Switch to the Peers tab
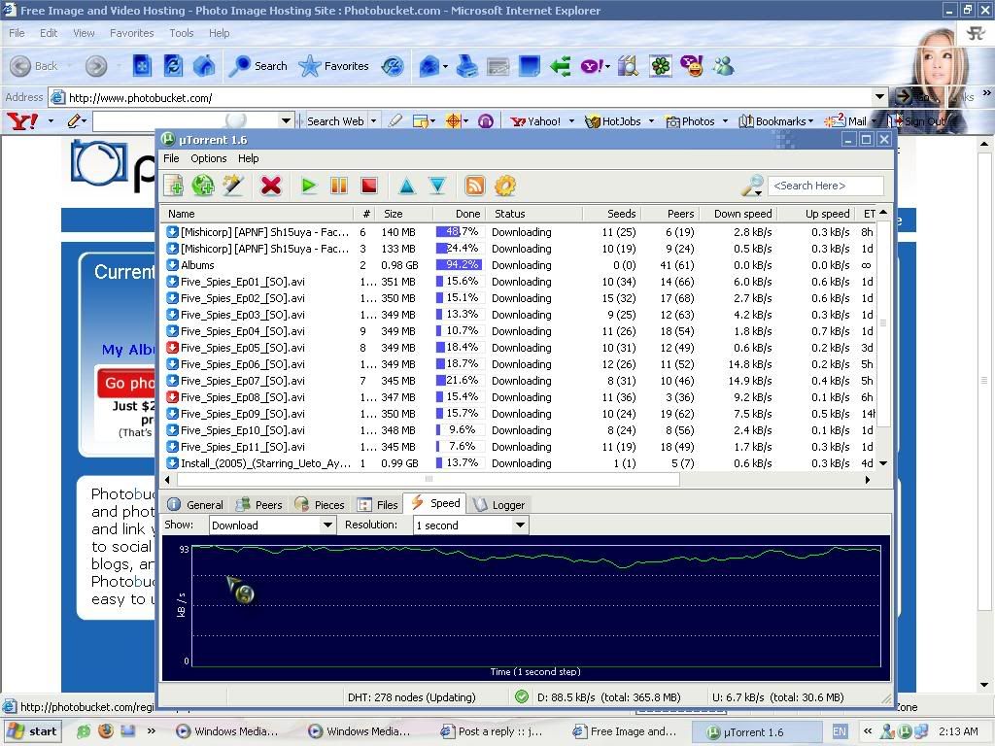Screen dimensions: 995x746 pos(259,504)
